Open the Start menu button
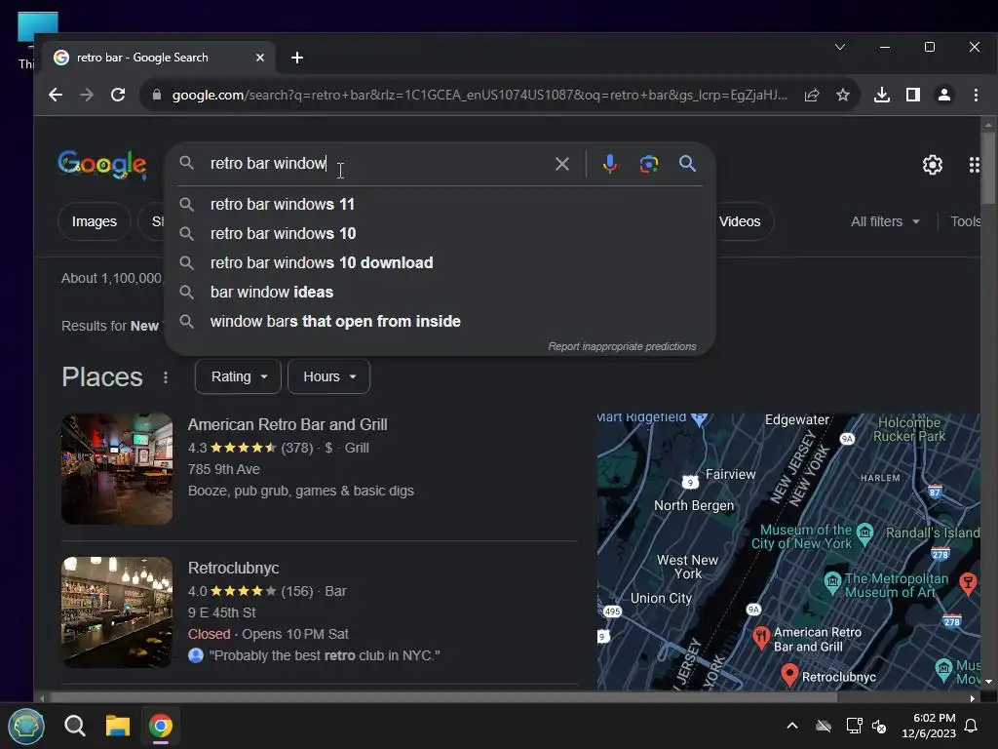 click(26, 726)
